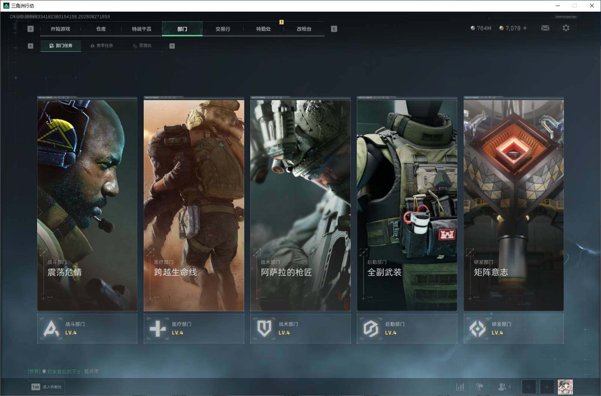Open the statistics bar chart icon
Viewport: 601px width, 396px height.
pos(460,387)
